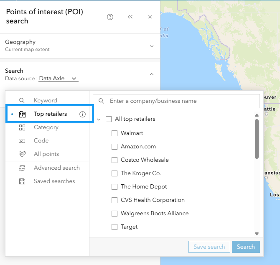The width and height of the screenshot is (280, 265).
Task: Click the Search button
Action: pyautogui.click(x=246, y=247)
